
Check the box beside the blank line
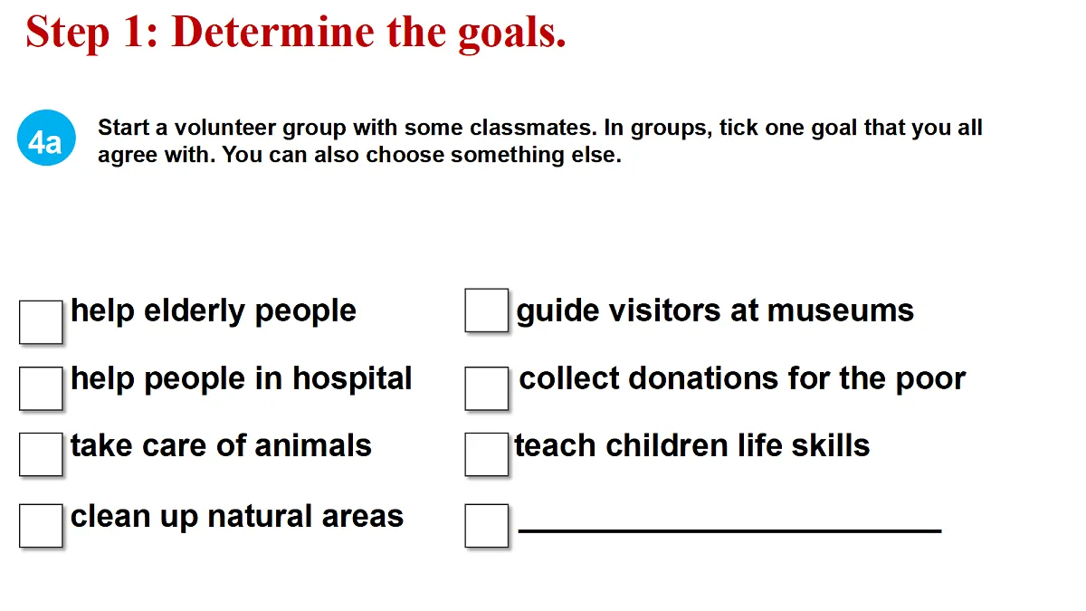pos(487,526)
